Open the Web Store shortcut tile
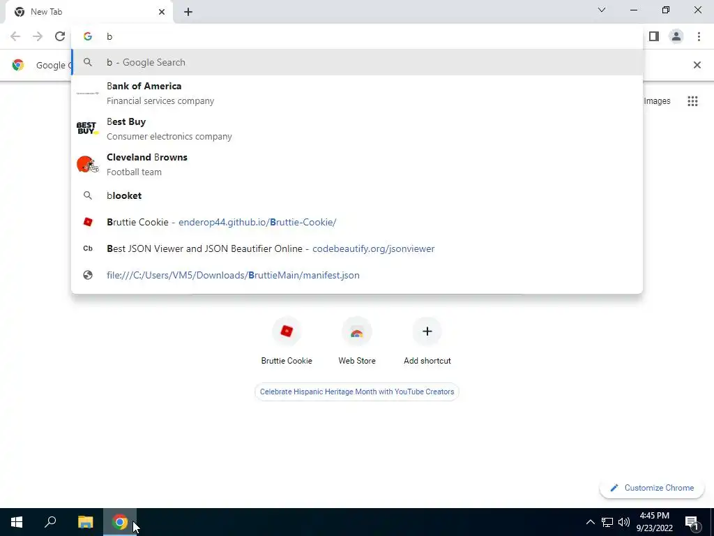This screenshot has height=536, width=714. [x=357, y=341]
